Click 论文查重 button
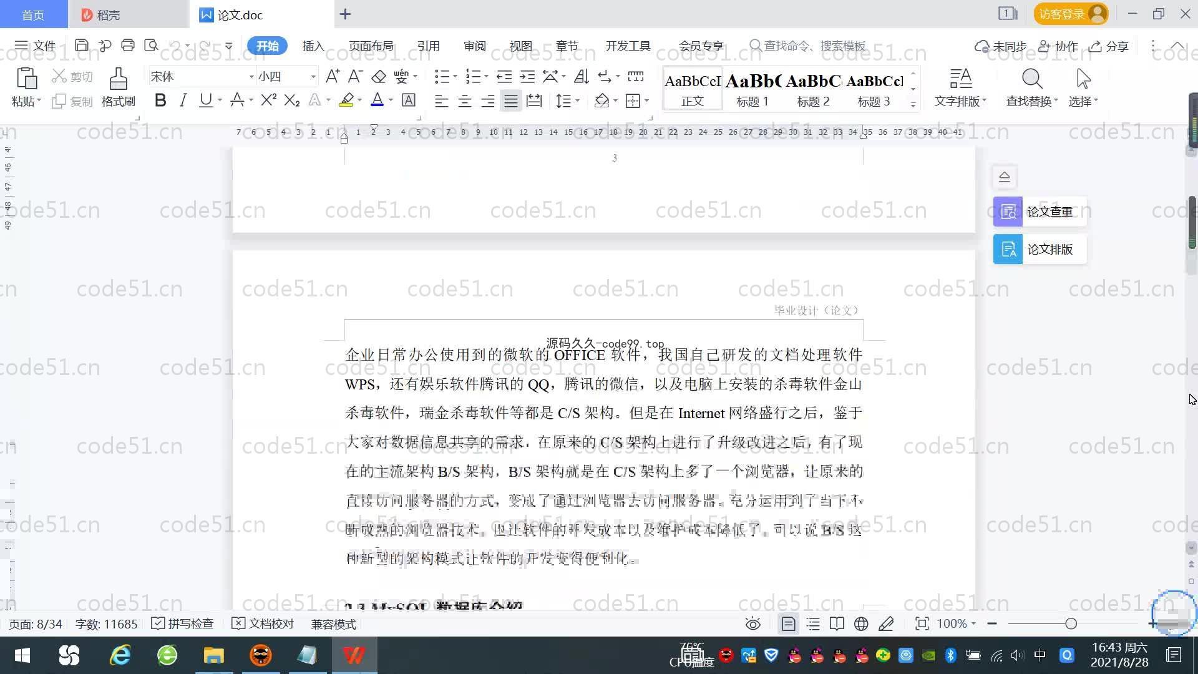Viewport: 1198px width, 674px height. coord(1040,212)
